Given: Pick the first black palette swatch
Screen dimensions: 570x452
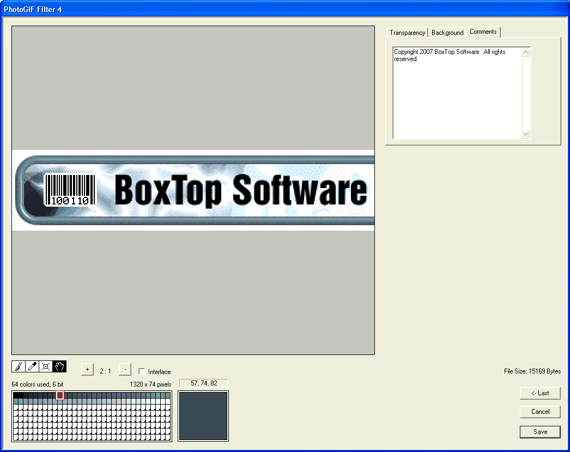Looking at the screenshot, I should 16,395.
